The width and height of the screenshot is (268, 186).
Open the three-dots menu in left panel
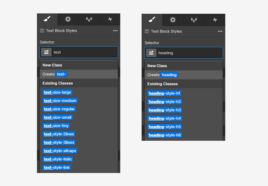click(115, 30)
